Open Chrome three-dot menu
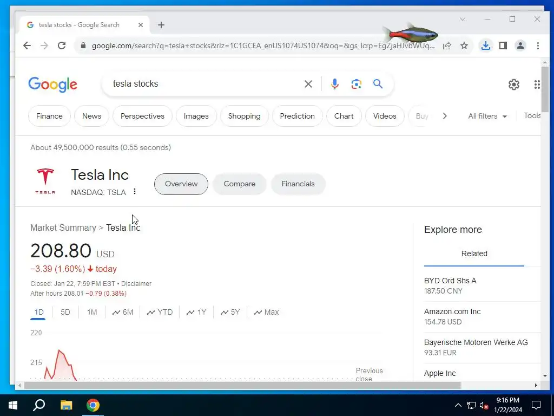554x416 pixels. (x=538, y=45)
